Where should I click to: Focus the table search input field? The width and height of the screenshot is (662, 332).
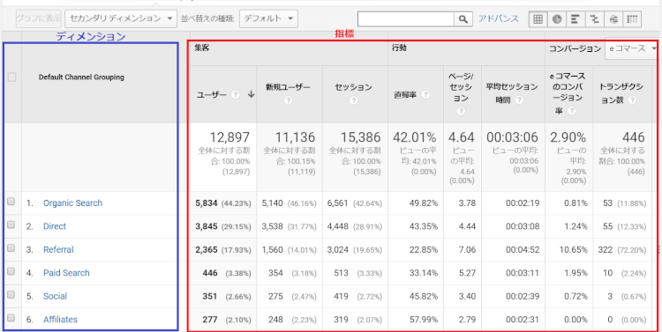point(406,19)
